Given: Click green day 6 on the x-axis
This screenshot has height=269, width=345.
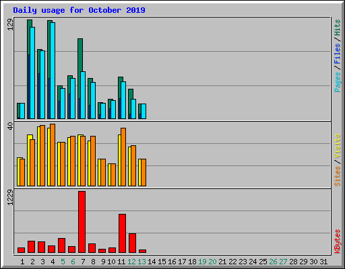Looking at the screenshot, I should pyautogui.click(x=73, y=262).
